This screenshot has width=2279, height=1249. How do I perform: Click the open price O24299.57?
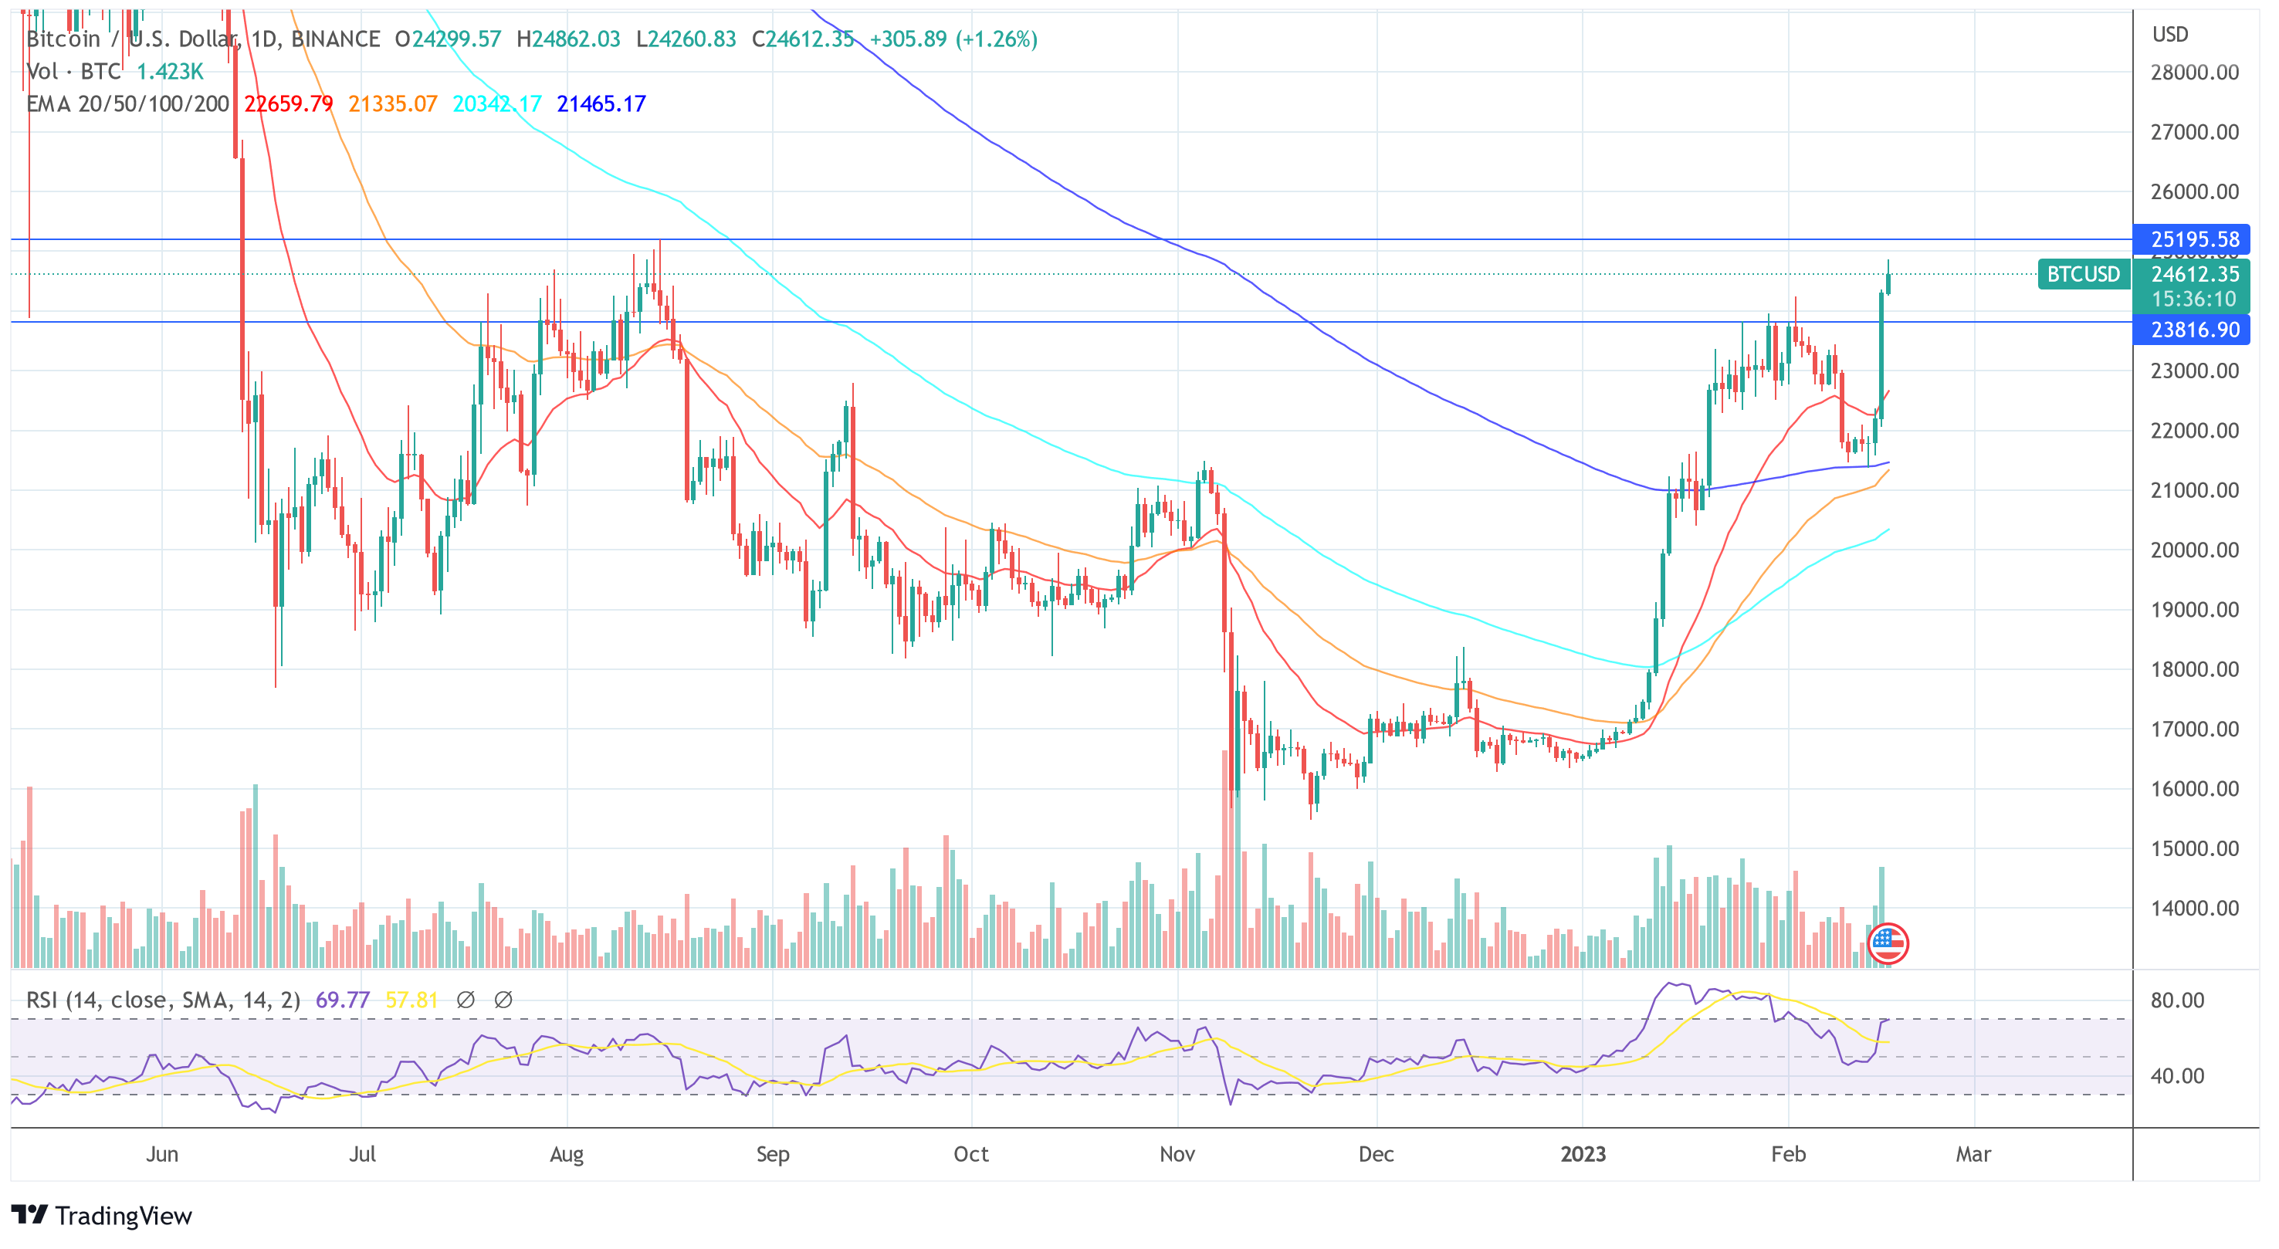(x=448, y=39)
